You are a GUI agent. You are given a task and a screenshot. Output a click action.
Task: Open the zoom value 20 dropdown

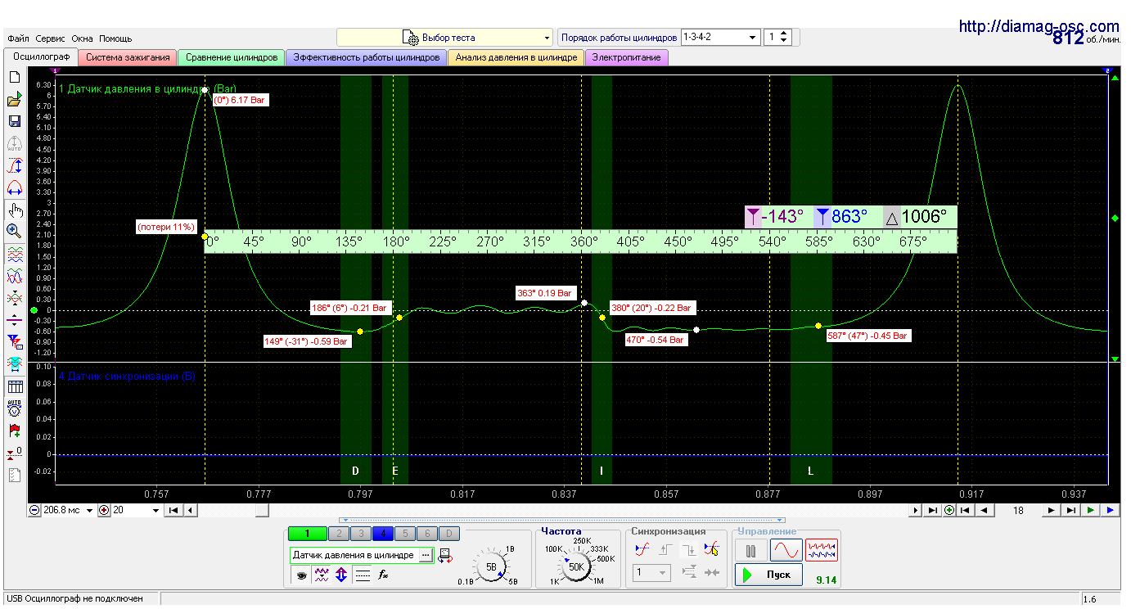pos(155,510)
